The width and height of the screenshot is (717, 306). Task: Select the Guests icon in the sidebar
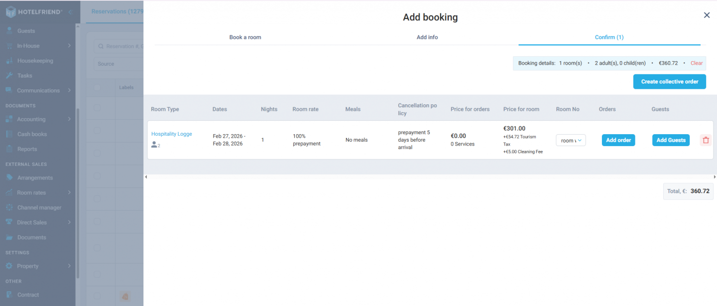(10, 30)
